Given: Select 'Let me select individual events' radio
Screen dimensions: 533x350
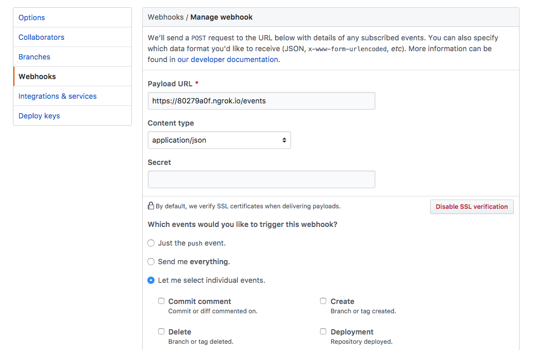Looking at the screenshot, I should [151, 280].
